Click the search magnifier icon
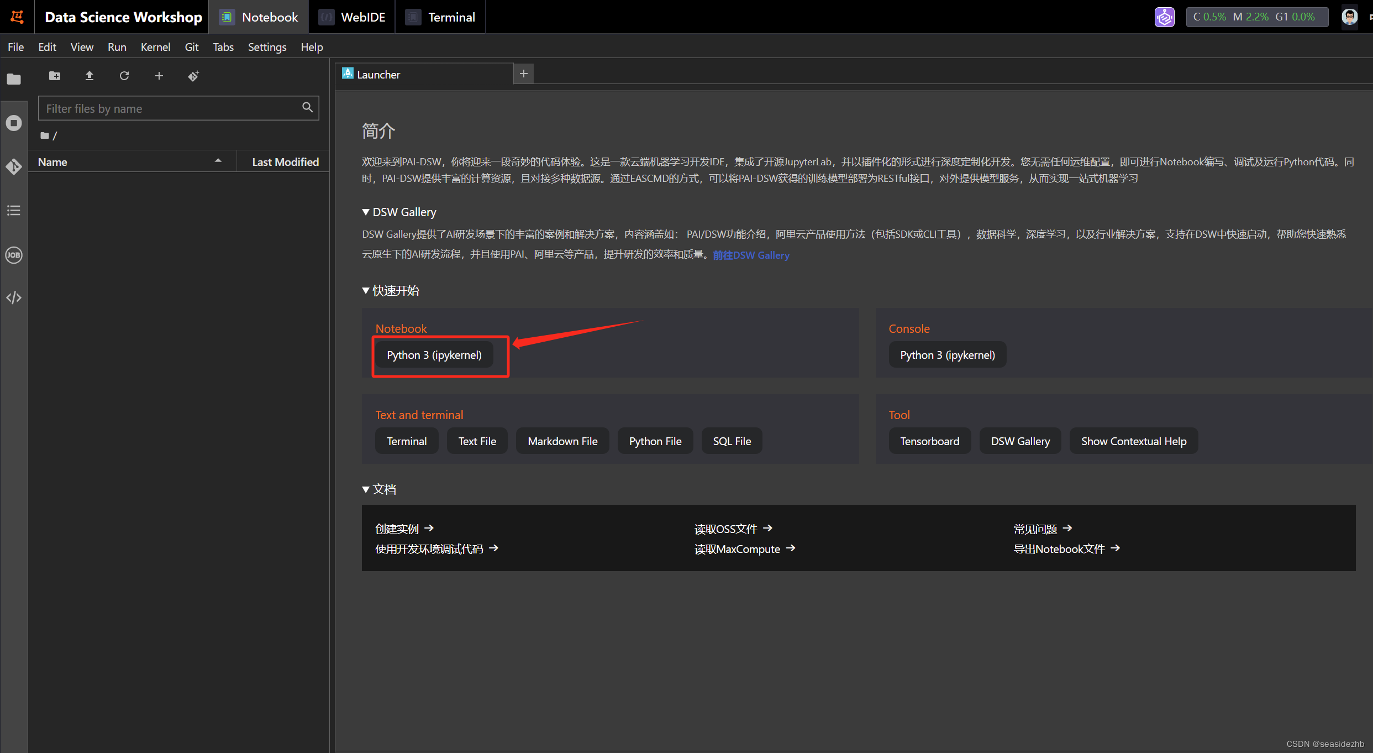 [308, 107]
